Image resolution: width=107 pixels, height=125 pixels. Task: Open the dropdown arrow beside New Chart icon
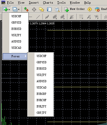(x=9, y=9)
